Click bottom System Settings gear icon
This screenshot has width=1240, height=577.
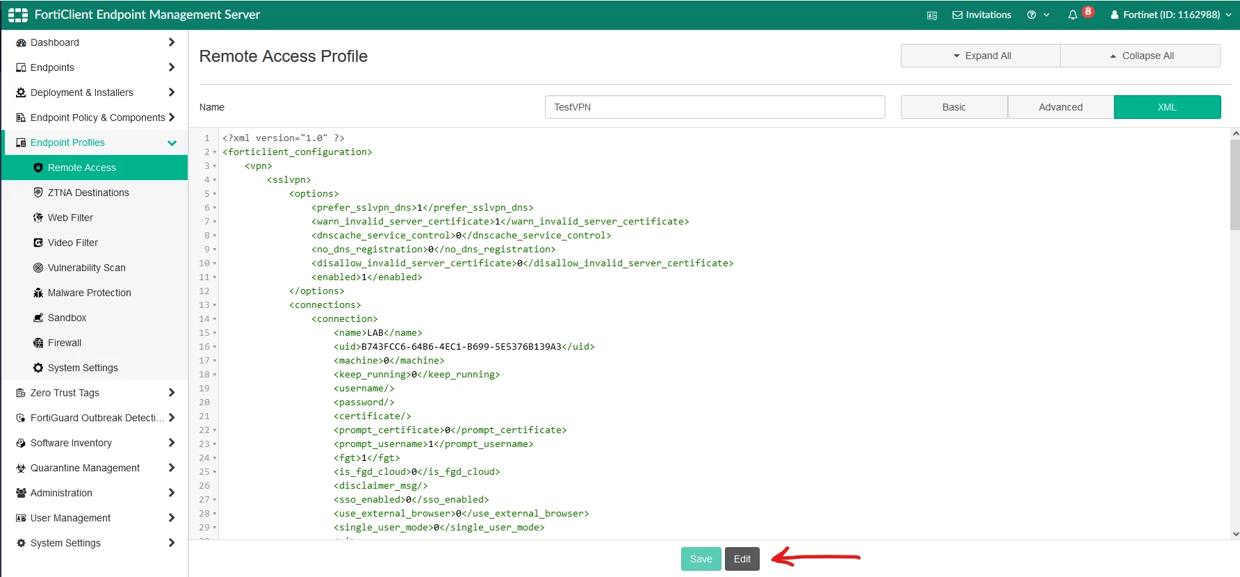coord(21,543)
